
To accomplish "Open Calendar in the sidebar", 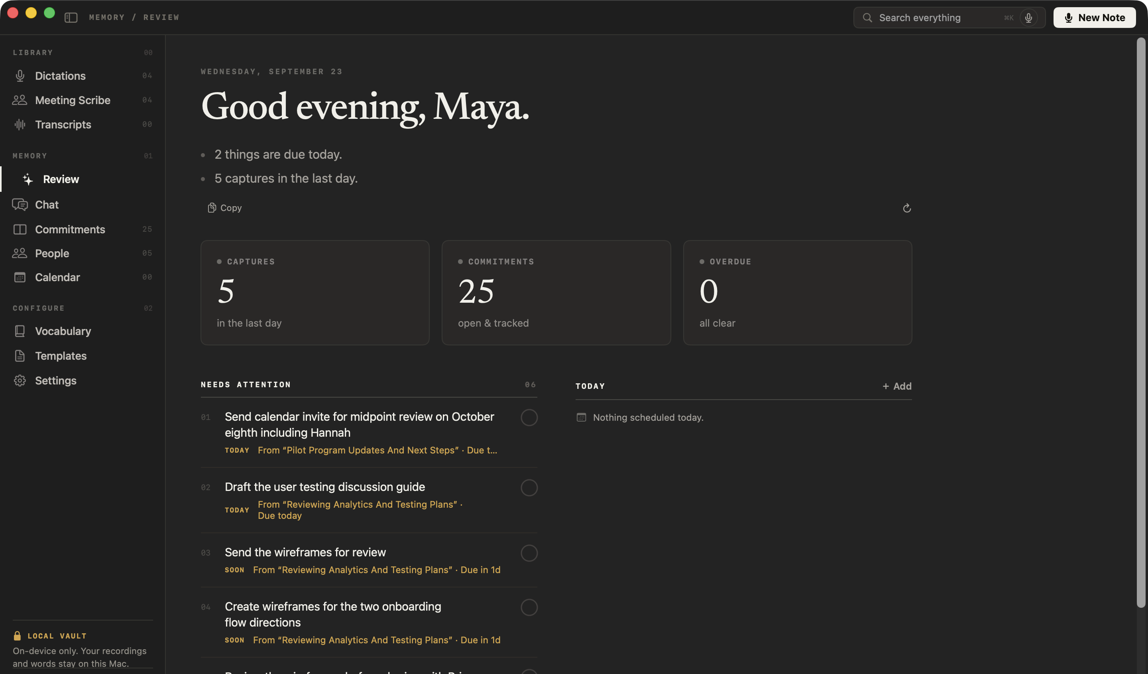I will click(x=83, y=277).
